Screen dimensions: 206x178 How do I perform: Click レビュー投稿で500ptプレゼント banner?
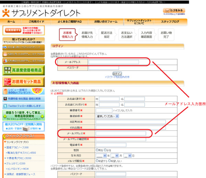(x=23, y=91)
